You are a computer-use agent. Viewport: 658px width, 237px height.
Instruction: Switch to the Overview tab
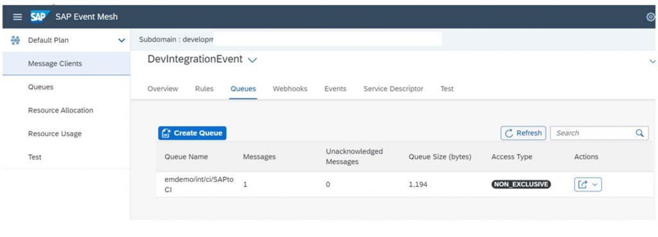click(x=163, y=88)
